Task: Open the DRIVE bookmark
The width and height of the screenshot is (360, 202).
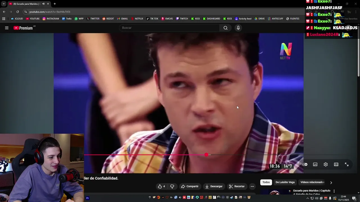Action: pyautogui.click(x=260, y=19)
